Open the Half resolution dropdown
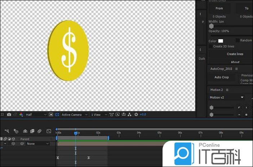 pos(36,114)
